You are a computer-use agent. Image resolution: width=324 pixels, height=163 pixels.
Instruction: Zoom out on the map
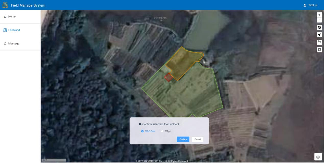pos(319,20)
